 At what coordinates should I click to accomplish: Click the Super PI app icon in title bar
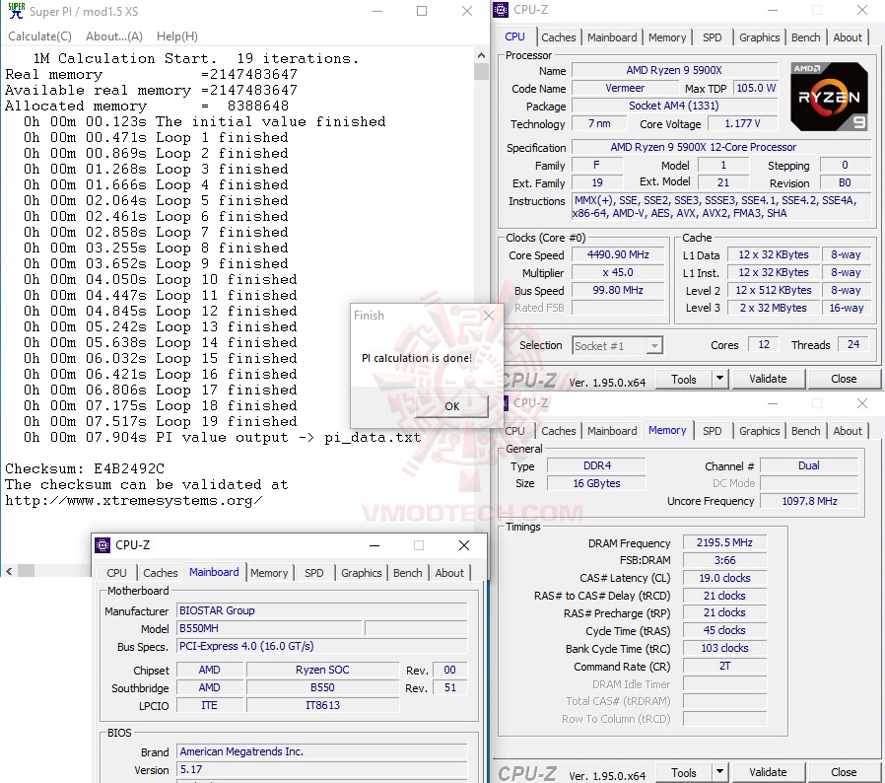click(x=17, y=10)
